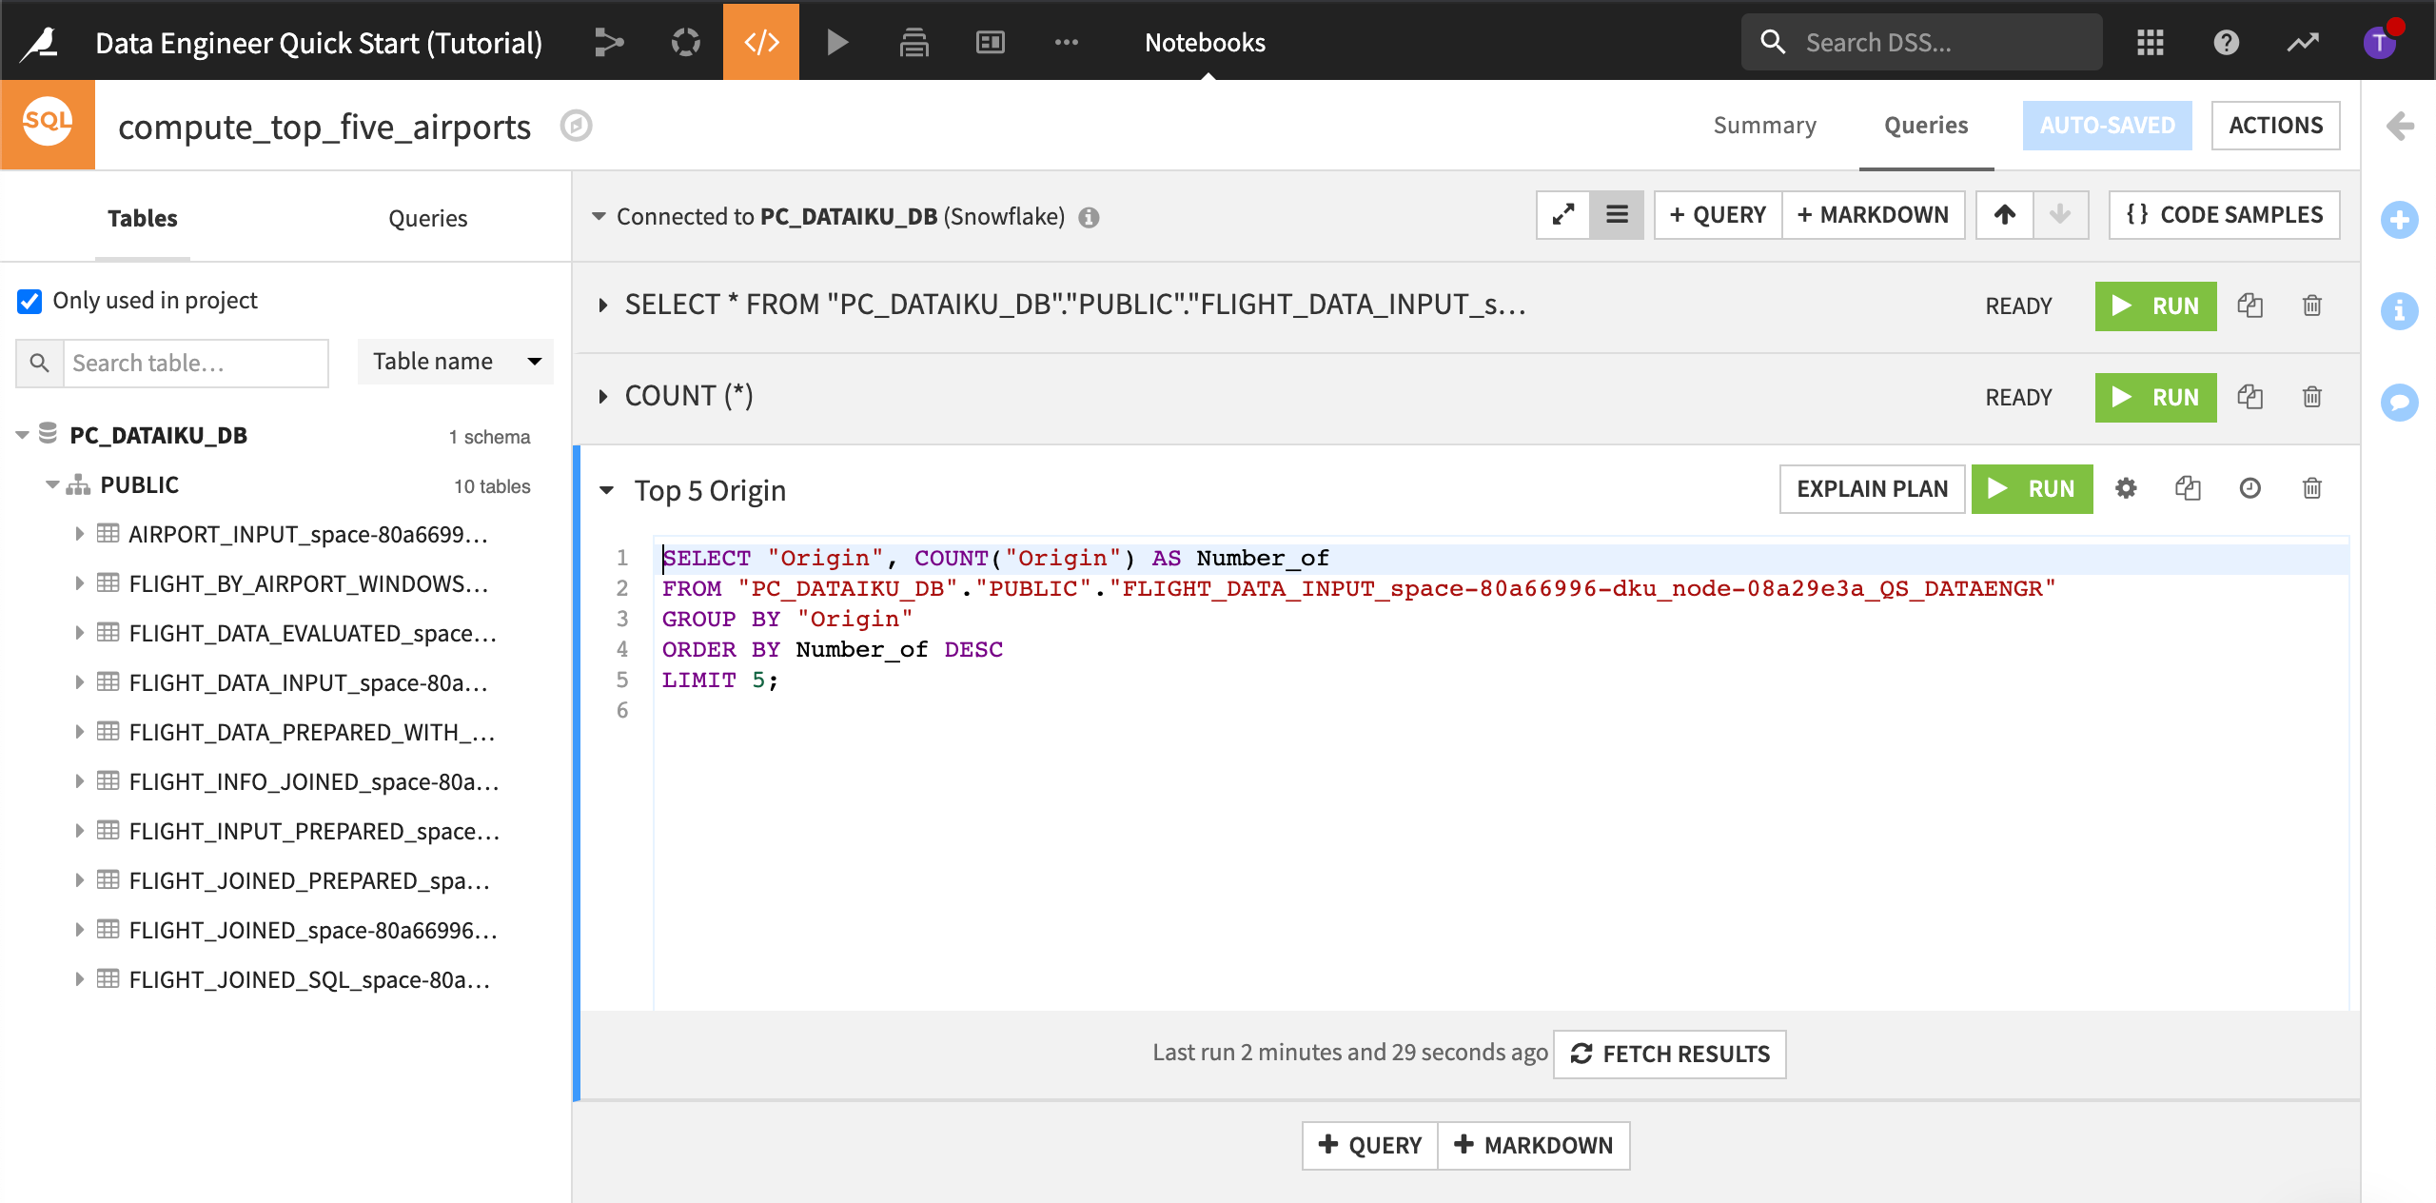Click the Search DSS field

[x=1922, y=42]
